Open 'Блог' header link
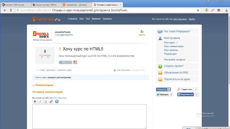Screen dimensions: 230x129 pos(82,19)
